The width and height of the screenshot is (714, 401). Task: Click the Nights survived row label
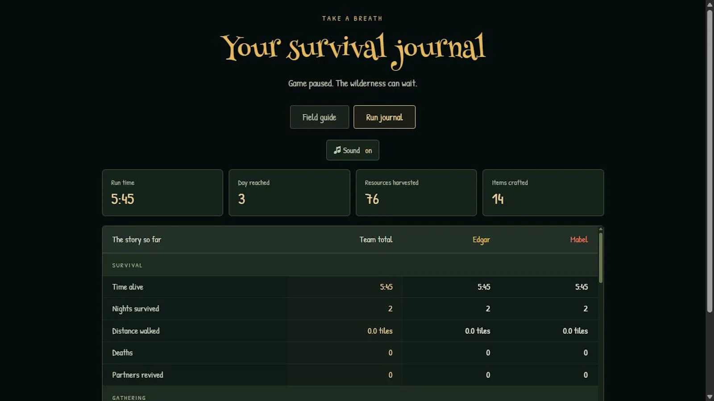pyautogui.click(x=136, y=309)
